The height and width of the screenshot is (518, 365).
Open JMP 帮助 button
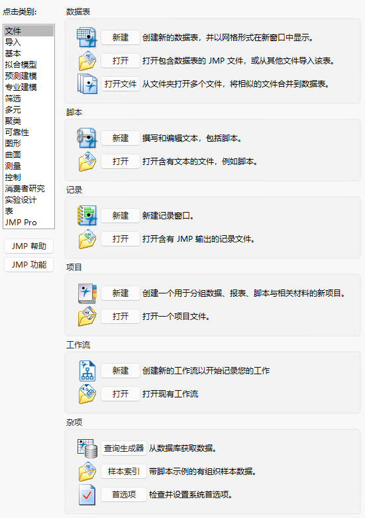coord(28,246)
